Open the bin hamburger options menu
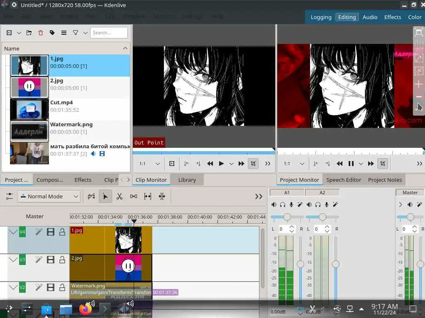 click(x=64, y=33)
